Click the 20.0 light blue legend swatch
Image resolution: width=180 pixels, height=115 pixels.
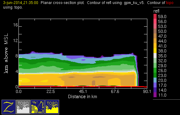(x=155, y=80)
